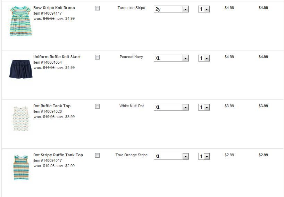Open the Dot Ruffle Tank Top picture
The height and width of the screenshot is (197, 284).
point(21,119)
